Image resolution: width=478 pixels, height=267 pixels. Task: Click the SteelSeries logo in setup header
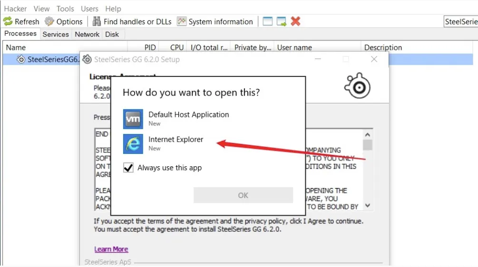pos(357,86)
